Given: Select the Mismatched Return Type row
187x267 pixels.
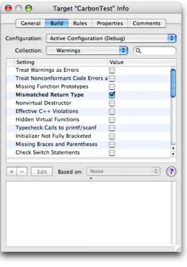Looking at the screenshot, I should click(x=89, y=95).
